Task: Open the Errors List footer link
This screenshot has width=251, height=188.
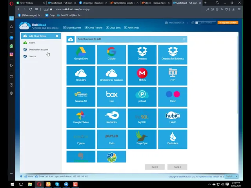Action: 41,177
